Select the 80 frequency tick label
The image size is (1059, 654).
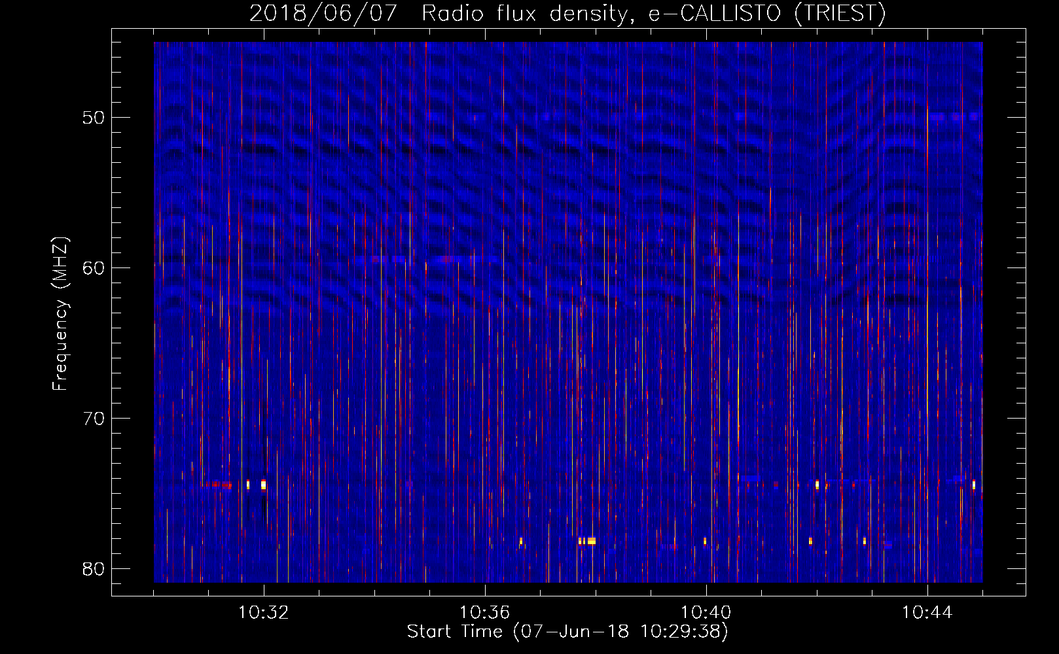pos(94,569)
